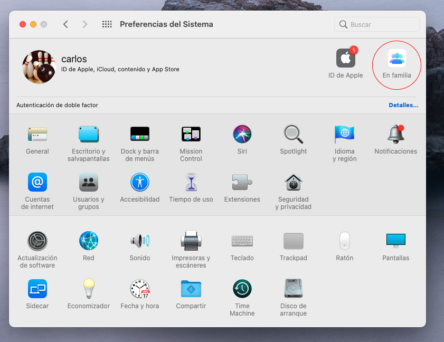Viewport: 444px width, 342px height.
Task: Minimize the window with yellow button
Action: [33, 24]
